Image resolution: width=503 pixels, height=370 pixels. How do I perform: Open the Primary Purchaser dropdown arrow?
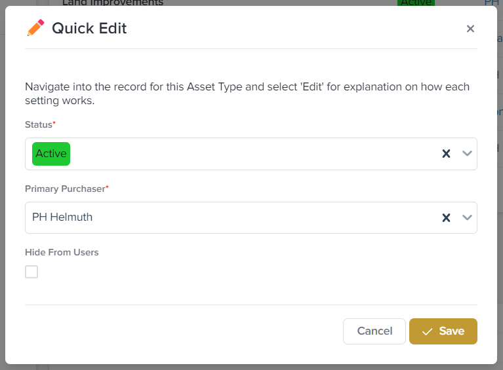(467, 218)
